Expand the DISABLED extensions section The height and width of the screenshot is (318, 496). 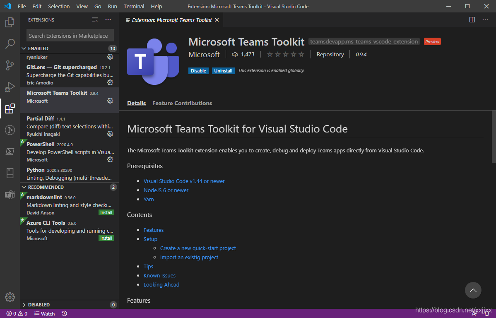click(24, 305)
